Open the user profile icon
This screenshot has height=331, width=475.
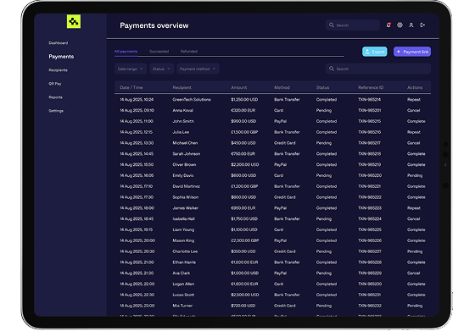(411, 25)
